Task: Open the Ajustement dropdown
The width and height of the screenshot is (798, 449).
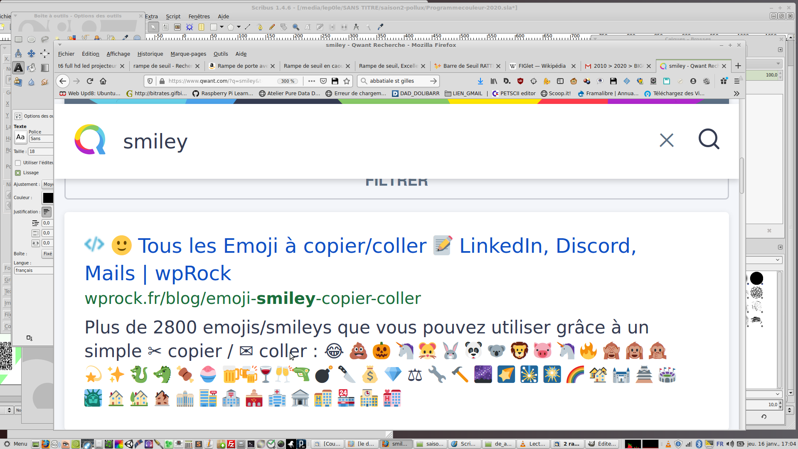Action: [x=48, y=184]
